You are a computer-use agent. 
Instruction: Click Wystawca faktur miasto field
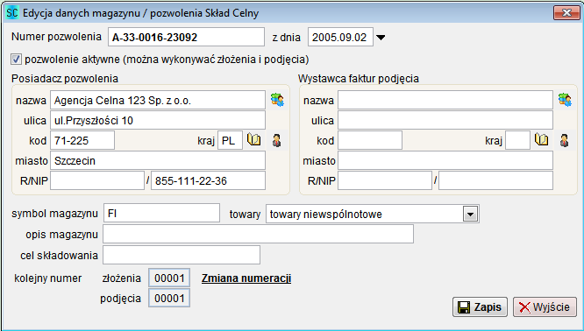(x=445, y=160)
